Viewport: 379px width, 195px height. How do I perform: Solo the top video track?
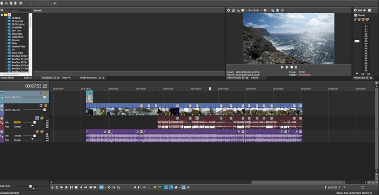point(46,93)
